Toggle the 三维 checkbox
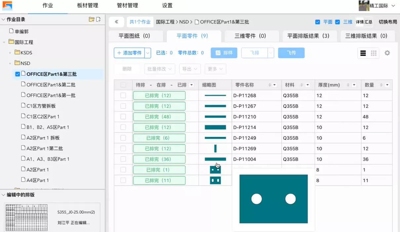The width and height of the screenshot is (400, 232). tap(338, 22)
